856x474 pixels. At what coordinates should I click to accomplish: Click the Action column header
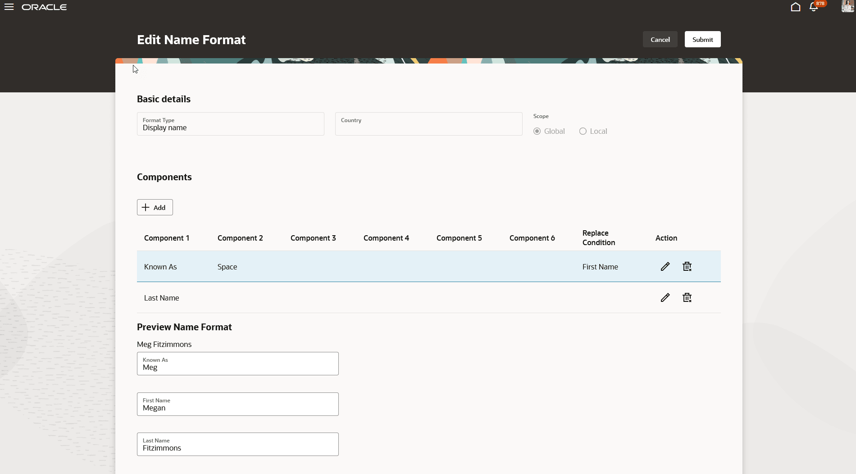[666, 238]
